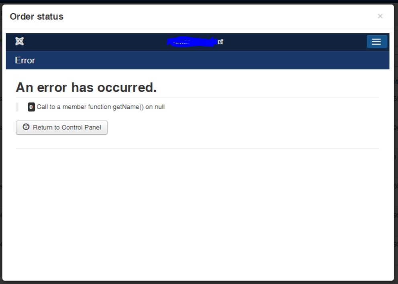Close the Order status dialog
Image resolution: width=398 pixels, height=284 pixels.
[380, 16]
